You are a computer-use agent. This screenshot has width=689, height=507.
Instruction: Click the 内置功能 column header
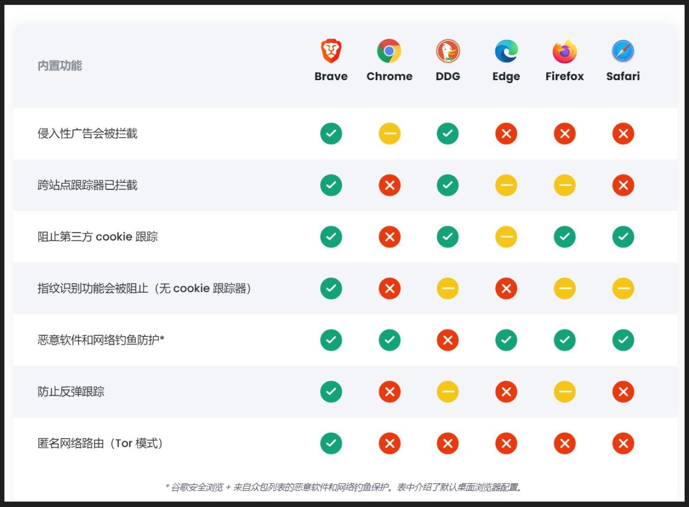[60, 66]
